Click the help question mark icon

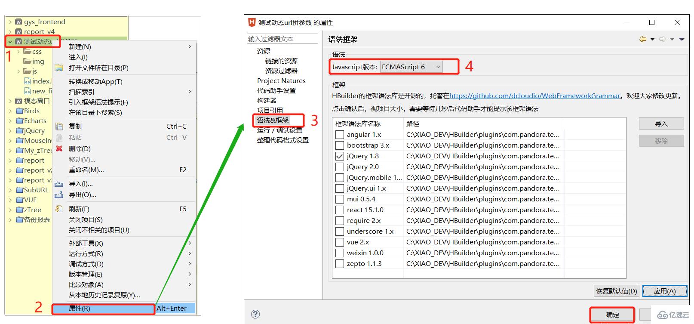pyautogui.click(x=255, y=314)
